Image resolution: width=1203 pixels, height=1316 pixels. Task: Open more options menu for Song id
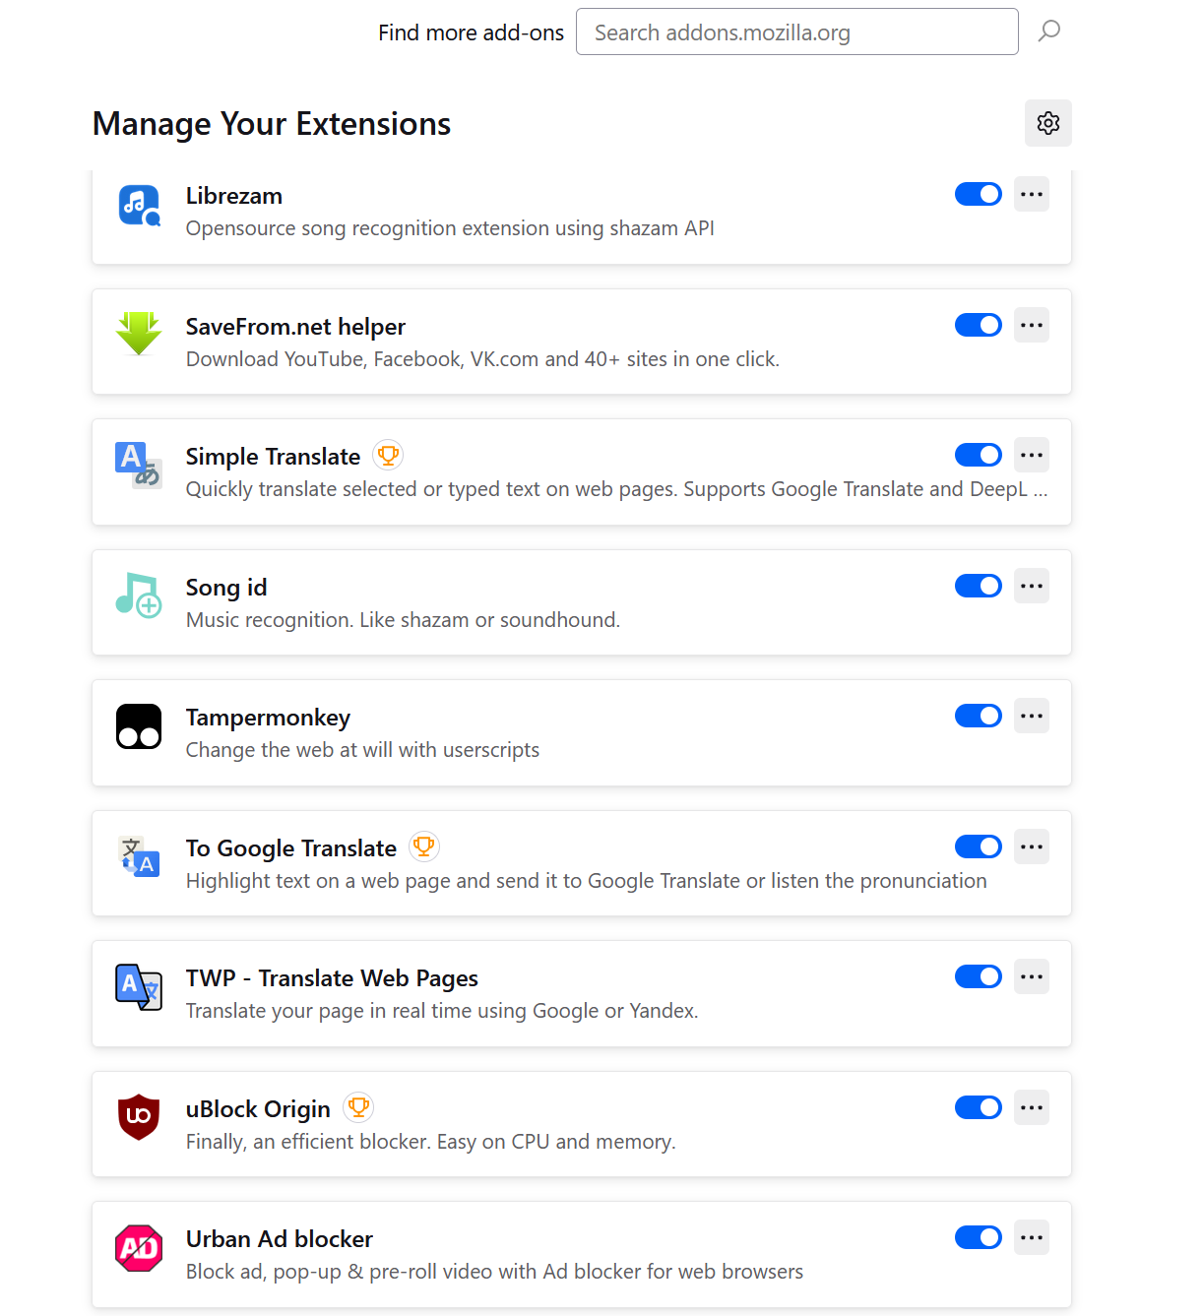click(1032, 586)
